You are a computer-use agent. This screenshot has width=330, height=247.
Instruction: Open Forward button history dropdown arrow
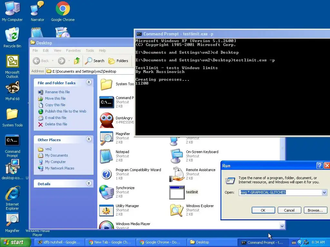pyautogui.click(x=69, y=61)
